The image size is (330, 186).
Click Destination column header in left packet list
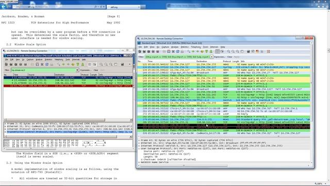67,74
